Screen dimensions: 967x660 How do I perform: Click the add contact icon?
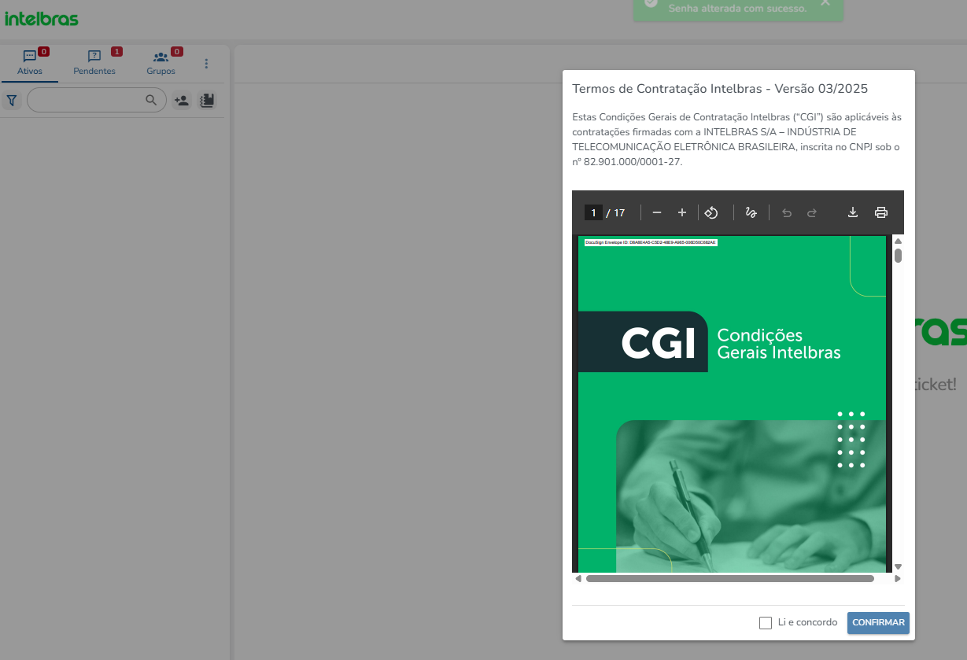click(182, 101)
